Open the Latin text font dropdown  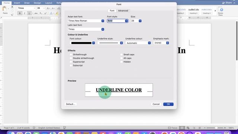tap(103, 29)
